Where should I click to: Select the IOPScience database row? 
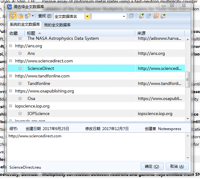[x=96, y=113]
